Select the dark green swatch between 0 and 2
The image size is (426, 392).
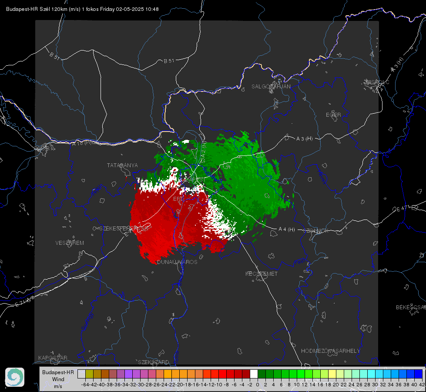coord(262,374)
